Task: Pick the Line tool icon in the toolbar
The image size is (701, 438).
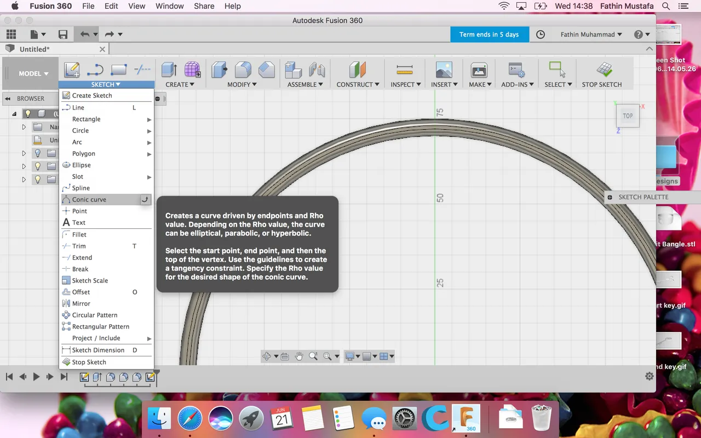Action: (x=95, y=70)
